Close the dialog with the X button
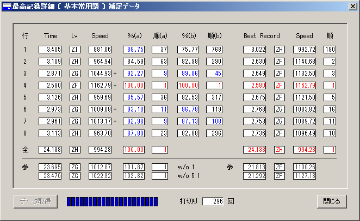This screenshot has width=360, height=221. coord(352,6)
